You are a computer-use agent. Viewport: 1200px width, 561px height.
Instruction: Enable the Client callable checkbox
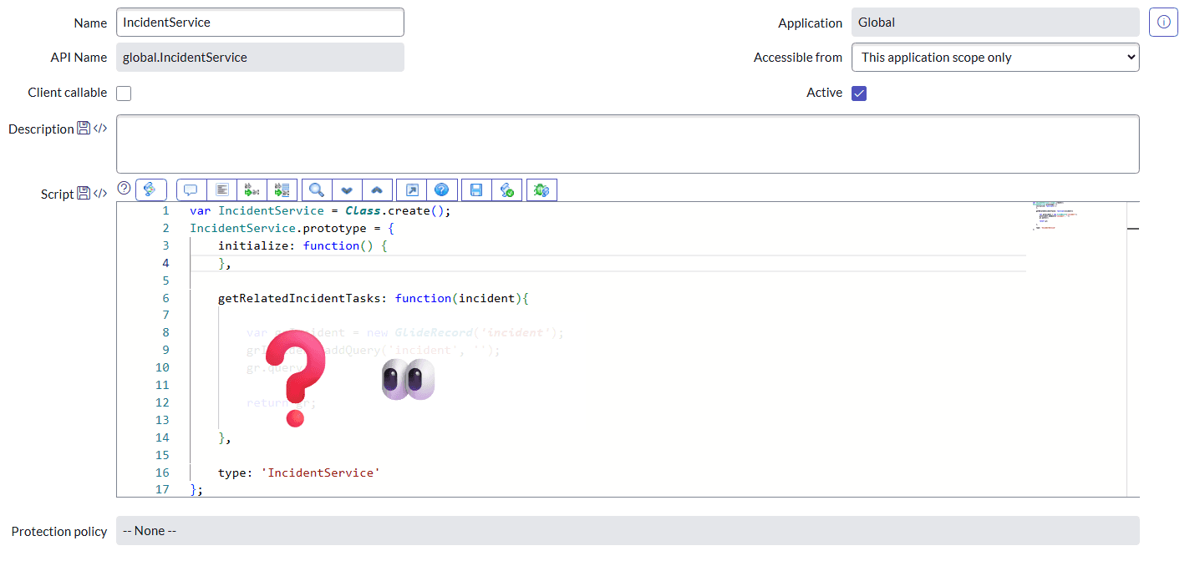point(123,93)
